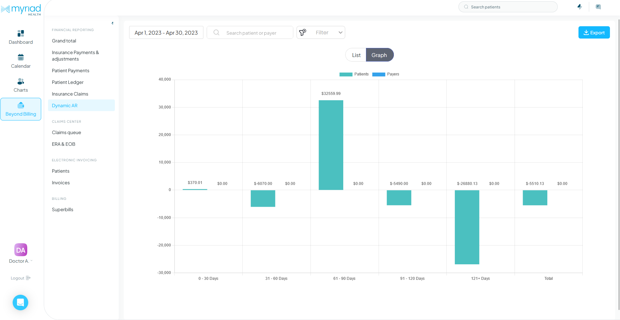This screenshot has height=320, width=620.
Task: Click the Myriad Health logo
Action: (x=21, y=9)
